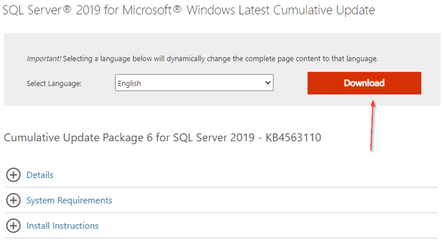Image resolution: width=445 pixels, height=243 pixels.
Task: Open the System Requirements link
Action: [x=69, y=201]
